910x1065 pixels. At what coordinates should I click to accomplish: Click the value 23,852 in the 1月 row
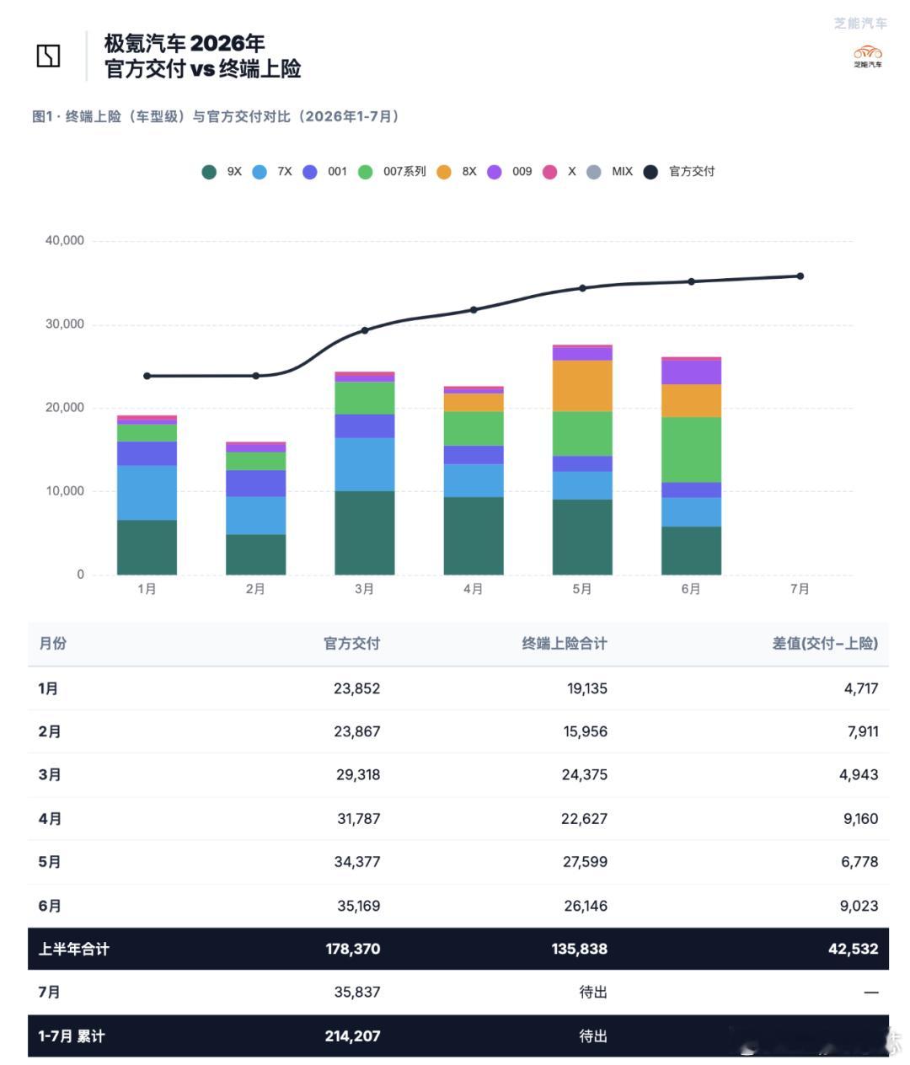(357, 688)
